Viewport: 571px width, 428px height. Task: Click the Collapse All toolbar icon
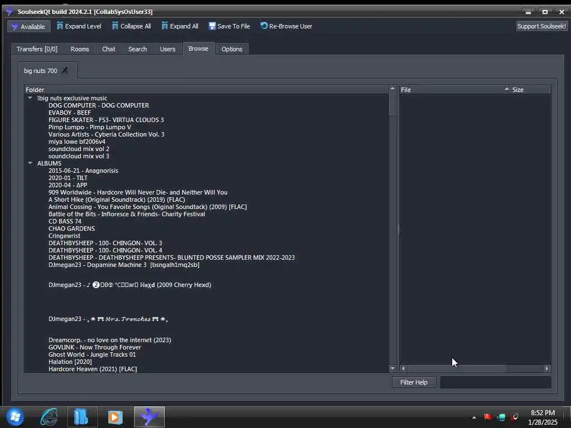[115, 26]
